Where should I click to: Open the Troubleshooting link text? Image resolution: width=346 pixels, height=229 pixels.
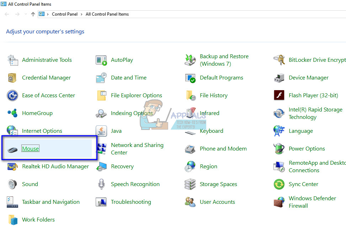pyautogui.click(x=131, y=202)
